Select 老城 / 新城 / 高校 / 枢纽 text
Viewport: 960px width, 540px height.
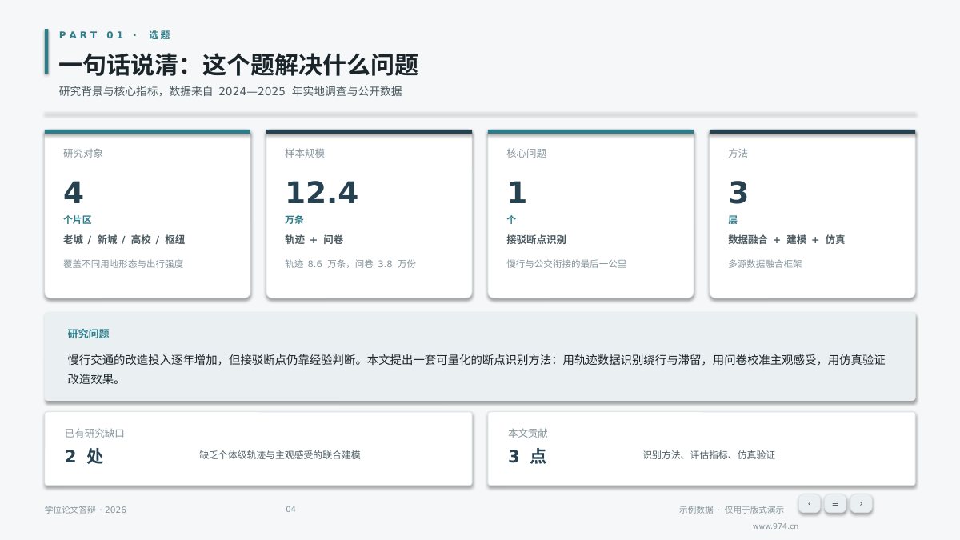pyautogui.click(x=124, y=239)
